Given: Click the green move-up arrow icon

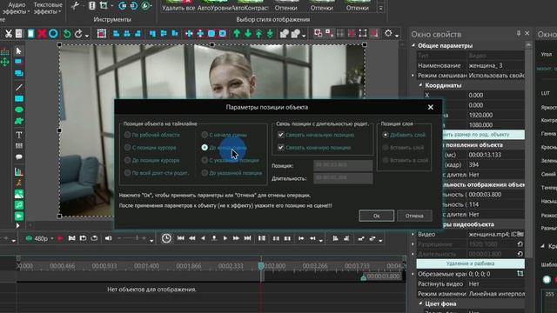Looking at the screenshot, I should [x=237, y=34].
